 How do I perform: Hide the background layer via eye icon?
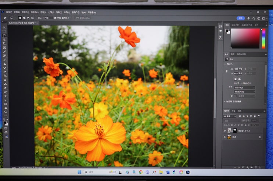click(x=225, y=137)
